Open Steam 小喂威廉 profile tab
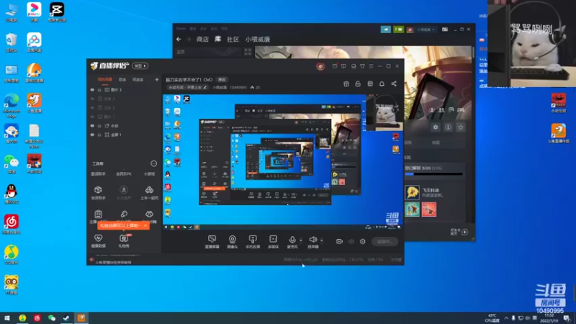Screen dimensions: 576x324 click(258, 39)
